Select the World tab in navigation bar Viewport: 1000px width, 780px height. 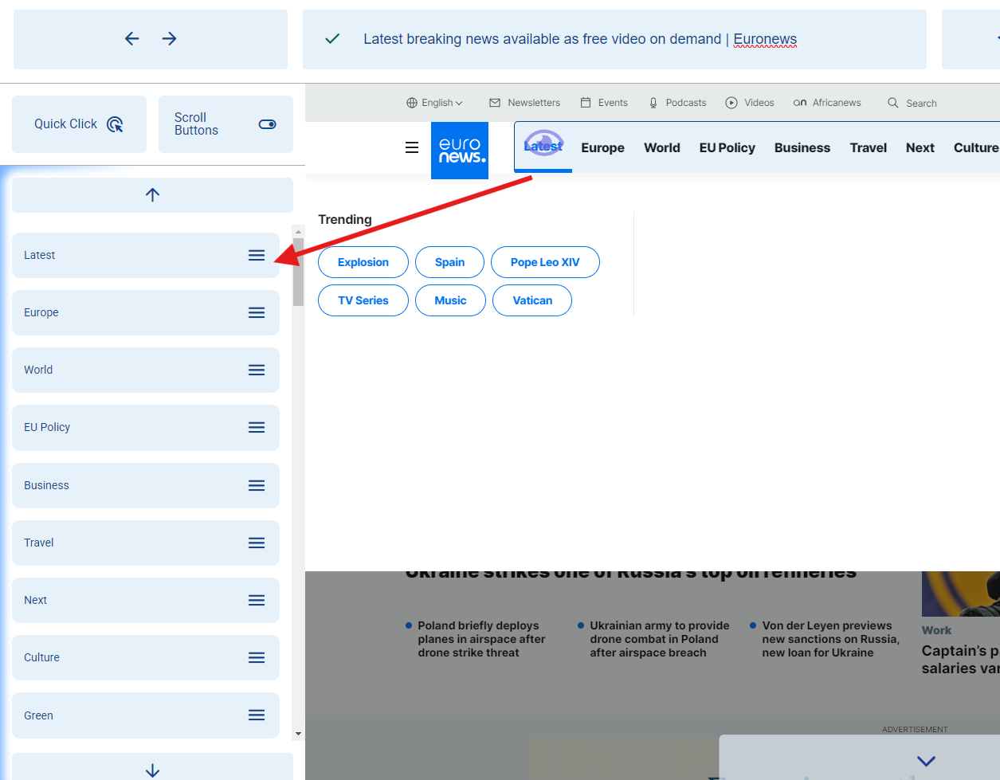tap(661, 147)
